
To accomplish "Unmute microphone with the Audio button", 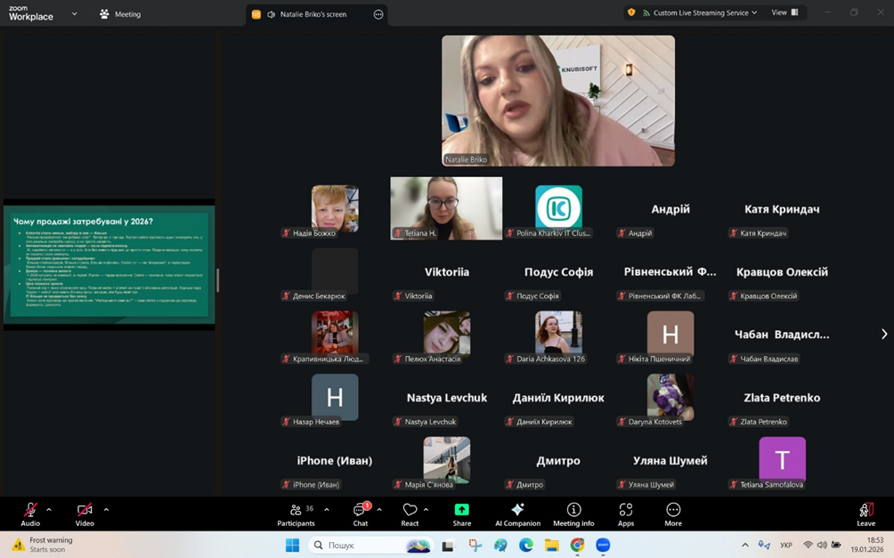I will [x=30, y=513].
